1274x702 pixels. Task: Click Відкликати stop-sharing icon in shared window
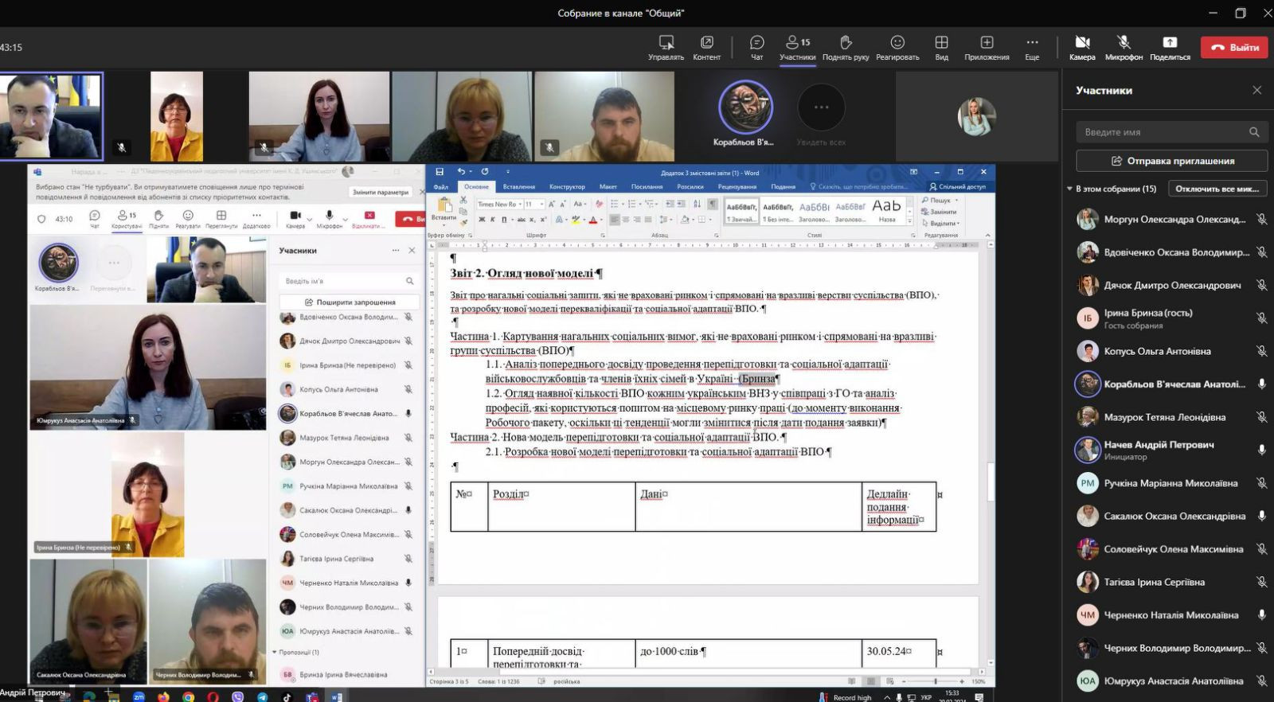coord(369,218)
